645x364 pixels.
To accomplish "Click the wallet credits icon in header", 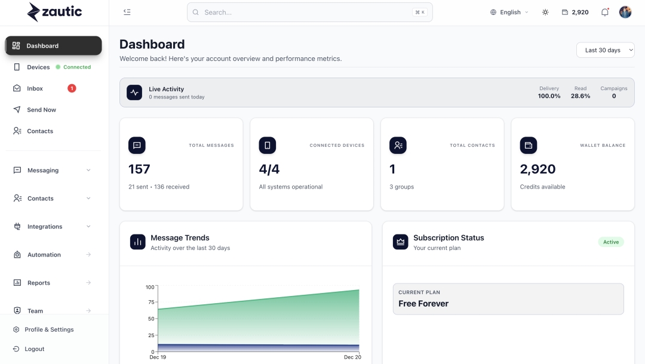I will click(565, 12).
